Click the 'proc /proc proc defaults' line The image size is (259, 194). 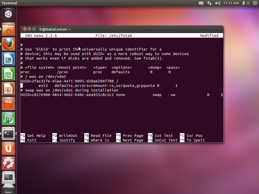(x=95, y=72)
